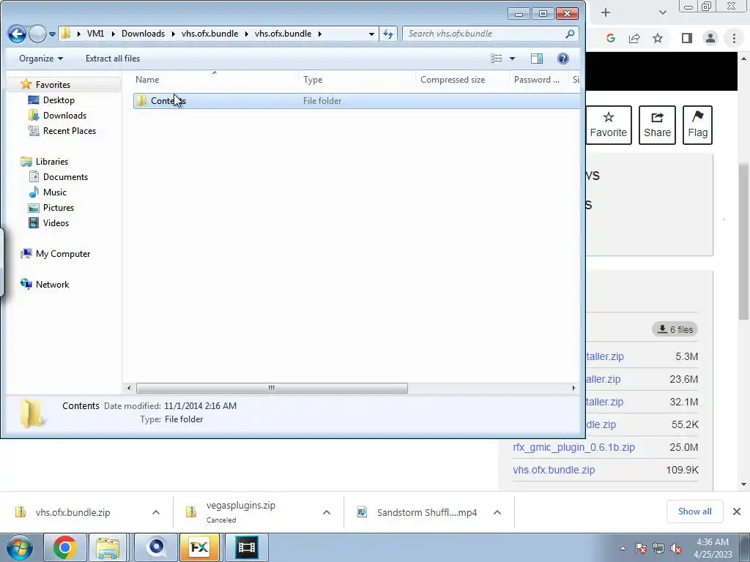Open Vegas film strip taskbar icon
This screenshot has height=562, width=750.
point(246,547)
